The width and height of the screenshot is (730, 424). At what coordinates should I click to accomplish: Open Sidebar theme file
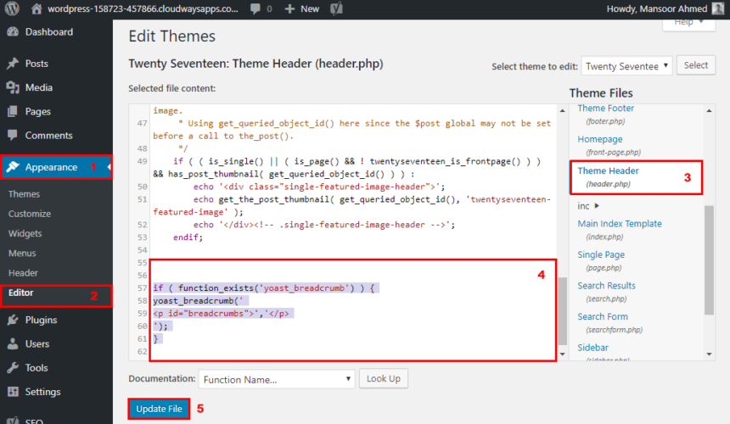click(x=592, y=348)
